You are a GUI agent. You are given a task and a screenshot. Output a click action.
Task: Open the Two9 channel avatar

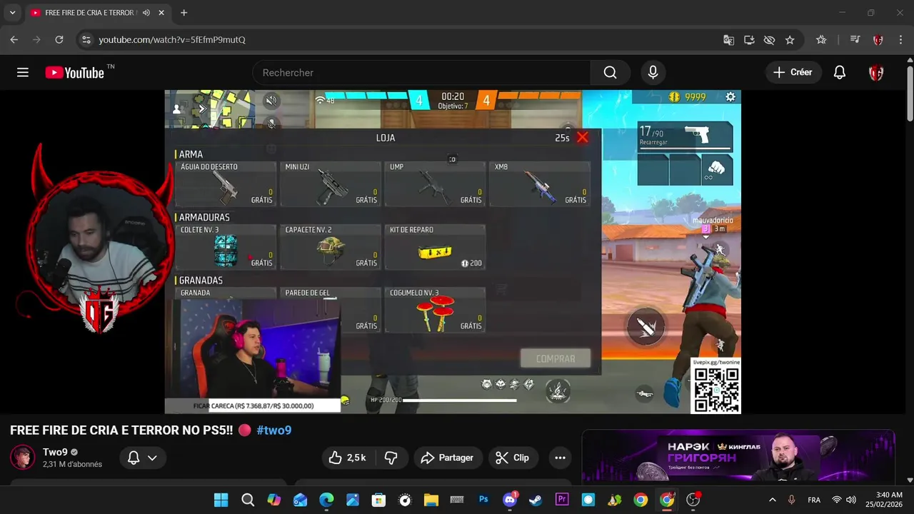click(x=22, y=458)
